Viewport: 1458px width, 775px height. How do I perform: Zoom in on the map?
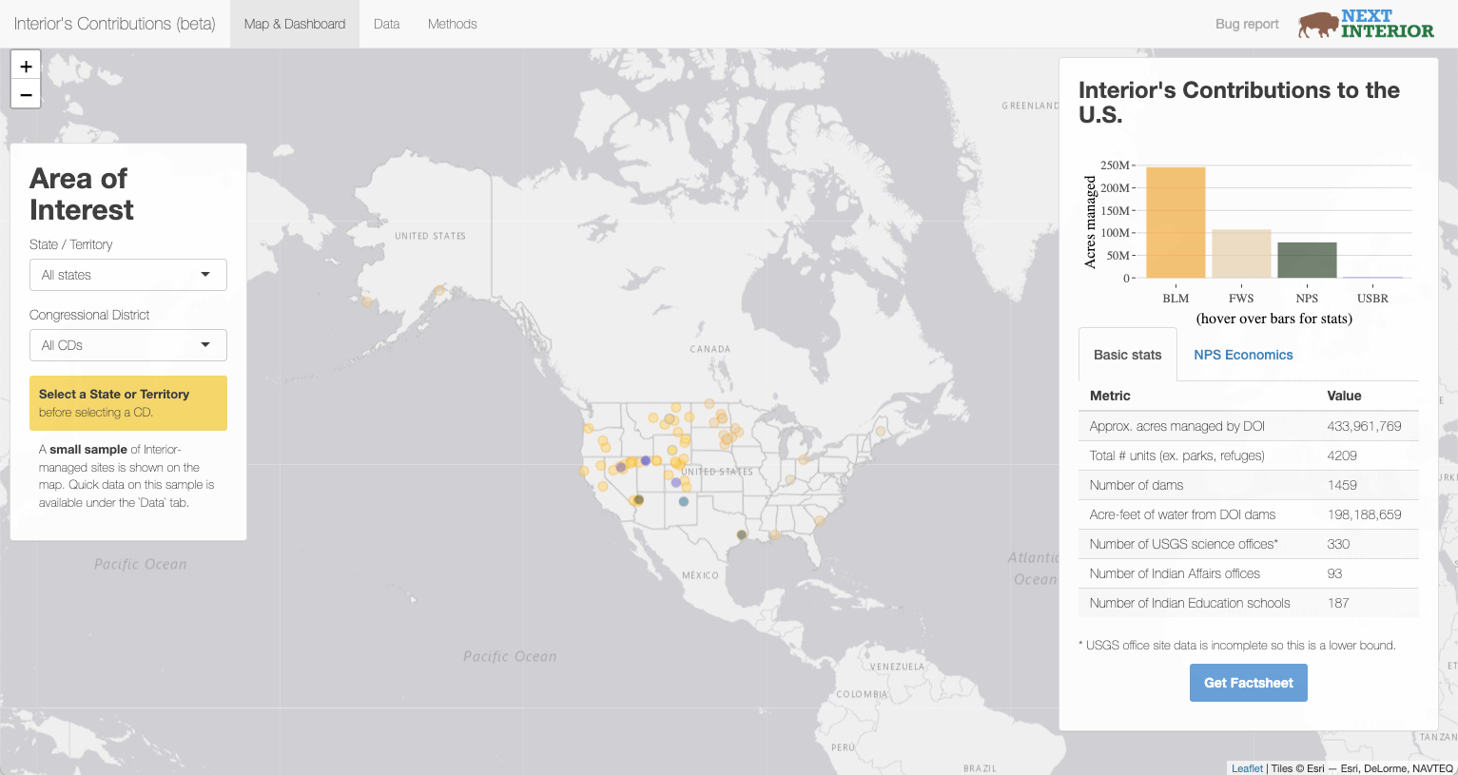25,66
